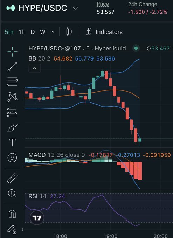Click the Hyperliquid HYPE token logo

coord(11,8)
